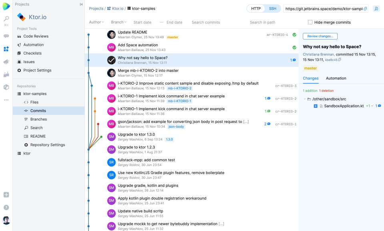Click Ktor.io breadcrumb link

118,8
